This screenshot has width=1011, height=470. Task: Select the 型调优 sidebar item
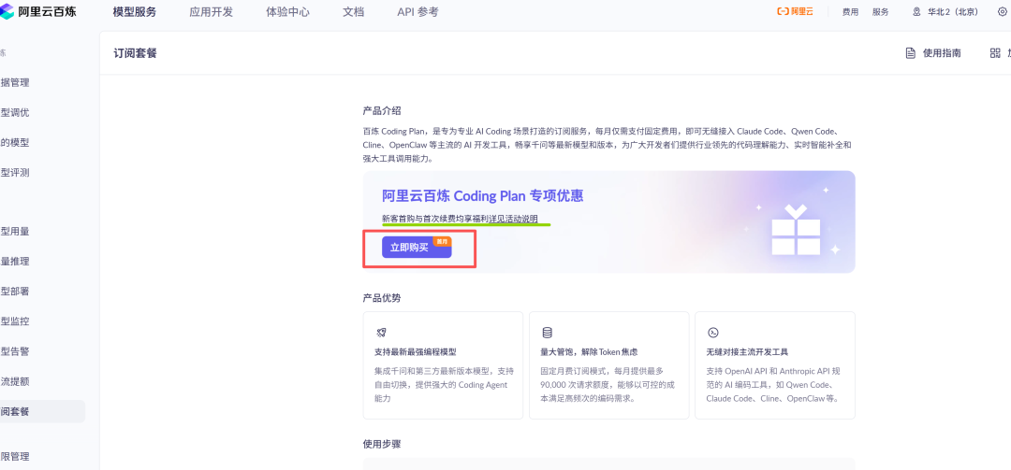point(15,113)
